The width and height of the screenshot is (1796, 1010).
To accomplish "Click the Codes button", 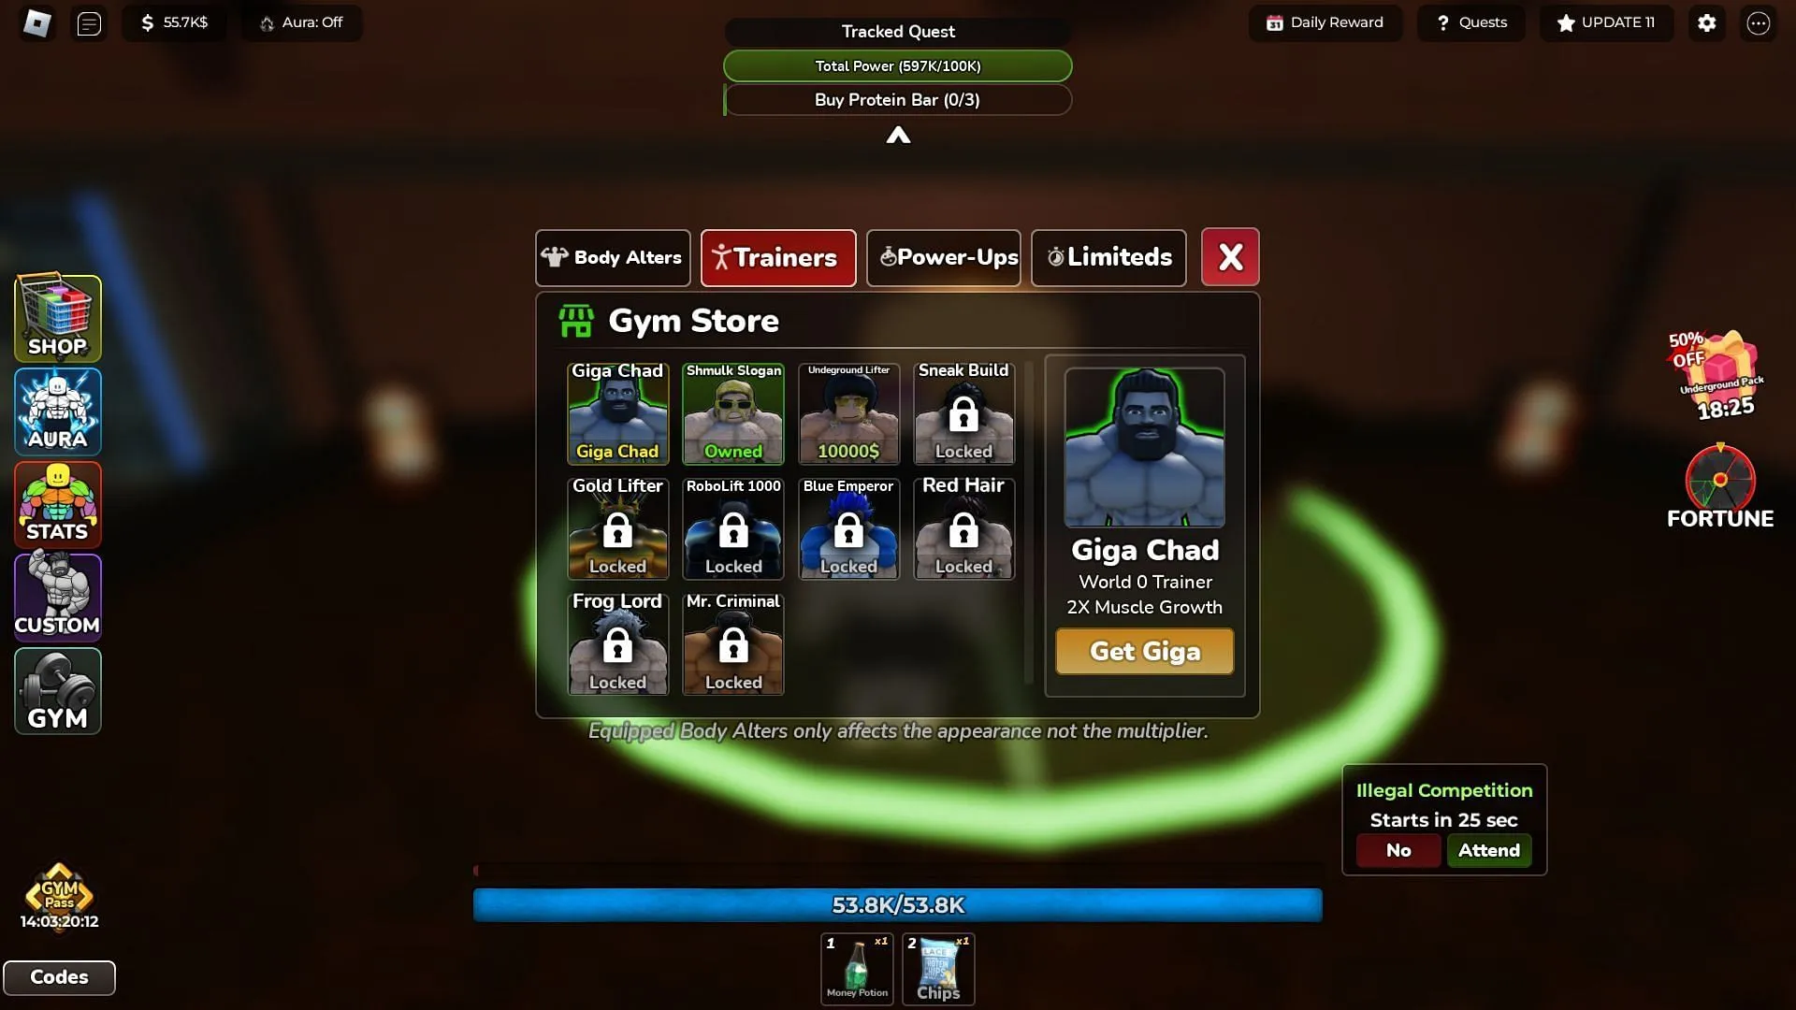I will pos(59,976).
